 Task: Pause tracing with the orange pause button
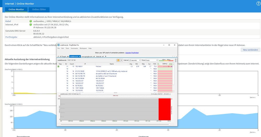tap(118, 60)
